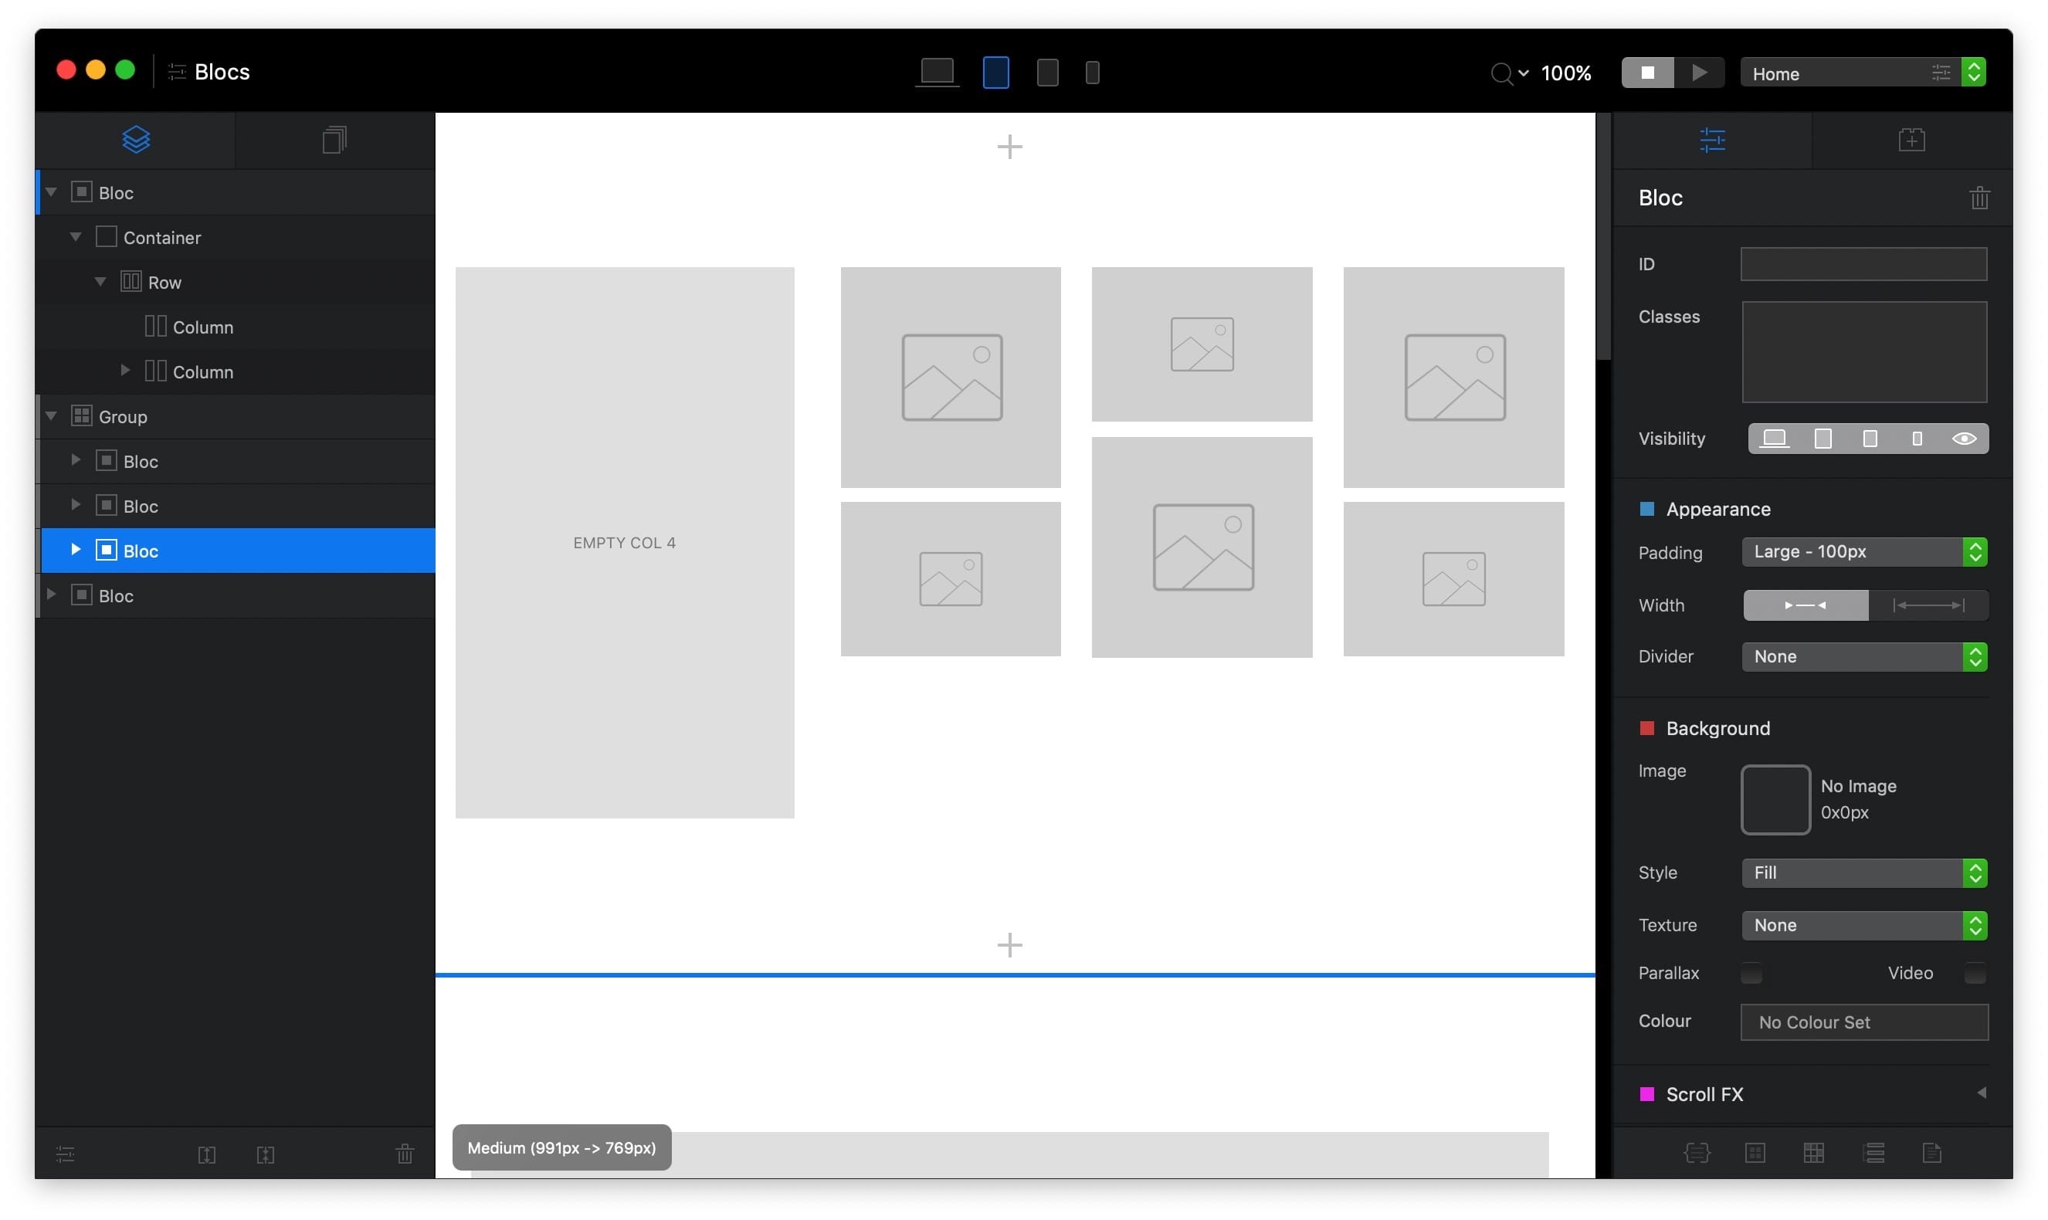Open the add bric tab icon
Screen dimensions: 2048x1220
tap(1911, 140)
